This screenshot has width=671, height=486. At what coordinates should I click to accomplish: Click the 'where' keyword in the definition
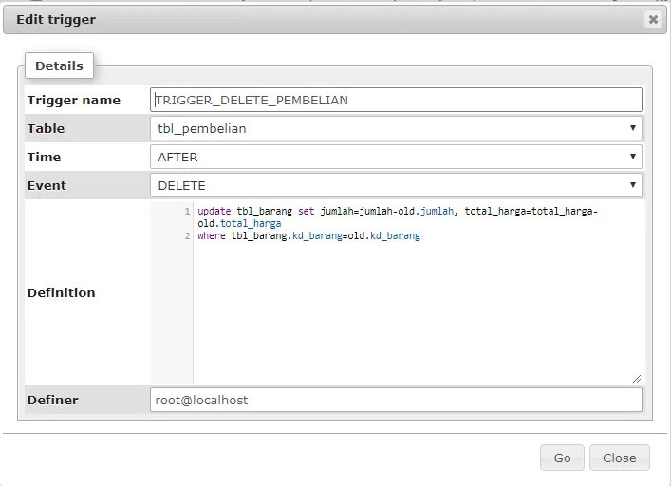click(212, 235)
